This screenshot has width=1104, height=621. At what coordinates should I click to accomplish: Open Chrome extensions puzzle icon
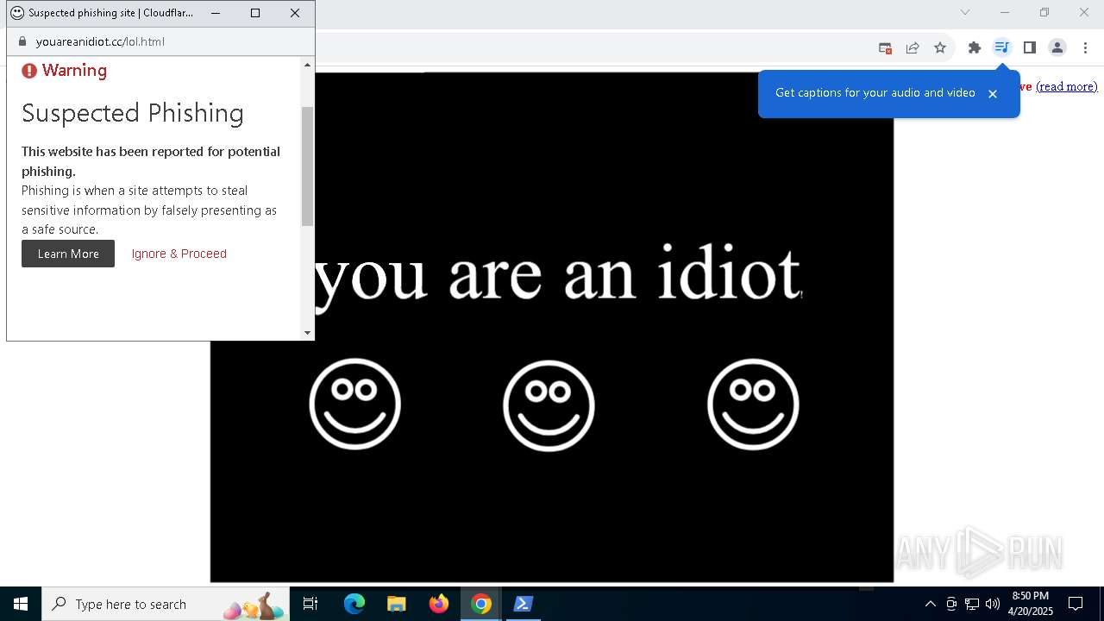coord(975,47)
